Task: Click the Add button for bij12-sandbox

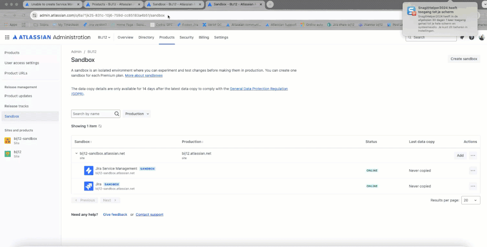Action: 460,155
